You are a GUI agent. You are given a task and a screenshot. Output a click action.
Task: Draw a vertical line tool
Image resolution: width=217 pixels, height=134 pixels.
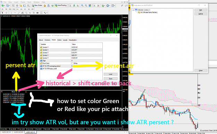[11, 13]
